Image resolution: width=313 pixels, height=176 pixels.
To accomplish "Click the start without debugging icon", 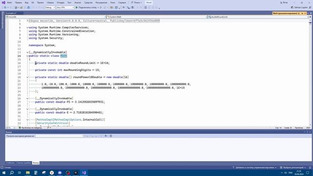I will 101,7.
